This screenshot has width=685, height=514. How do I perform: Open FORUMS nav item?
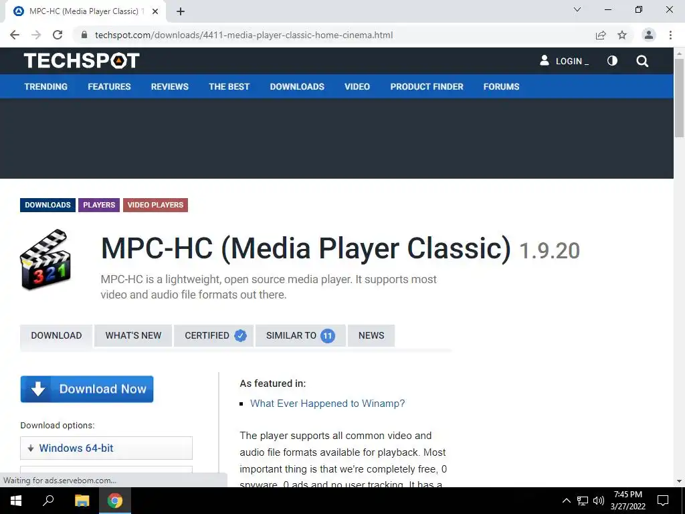(x=501, y=86)
